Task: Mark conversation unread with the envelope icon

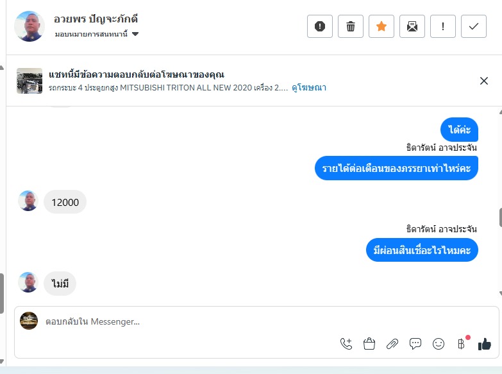Action: click(x=412, y=26)
